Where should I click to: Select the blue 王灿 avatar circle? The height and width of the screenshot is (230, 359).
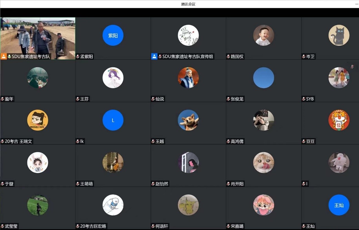(x=339, y=205)
